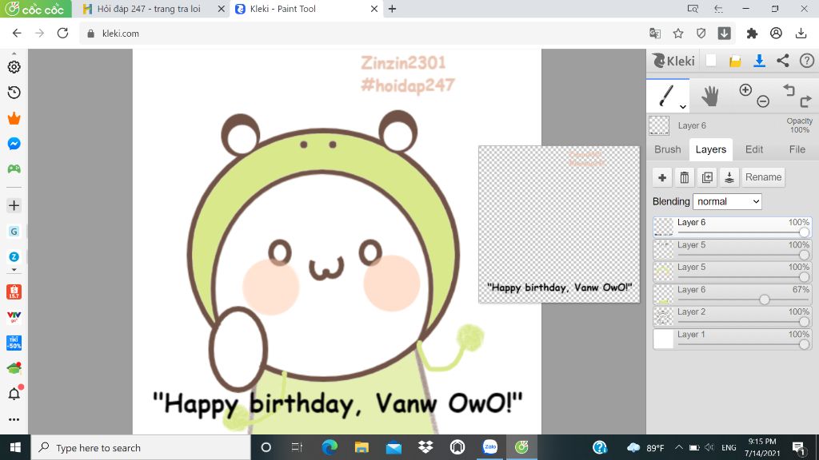Open Zalo app from the taskbar
819x460 pixels.
[490, 447]
